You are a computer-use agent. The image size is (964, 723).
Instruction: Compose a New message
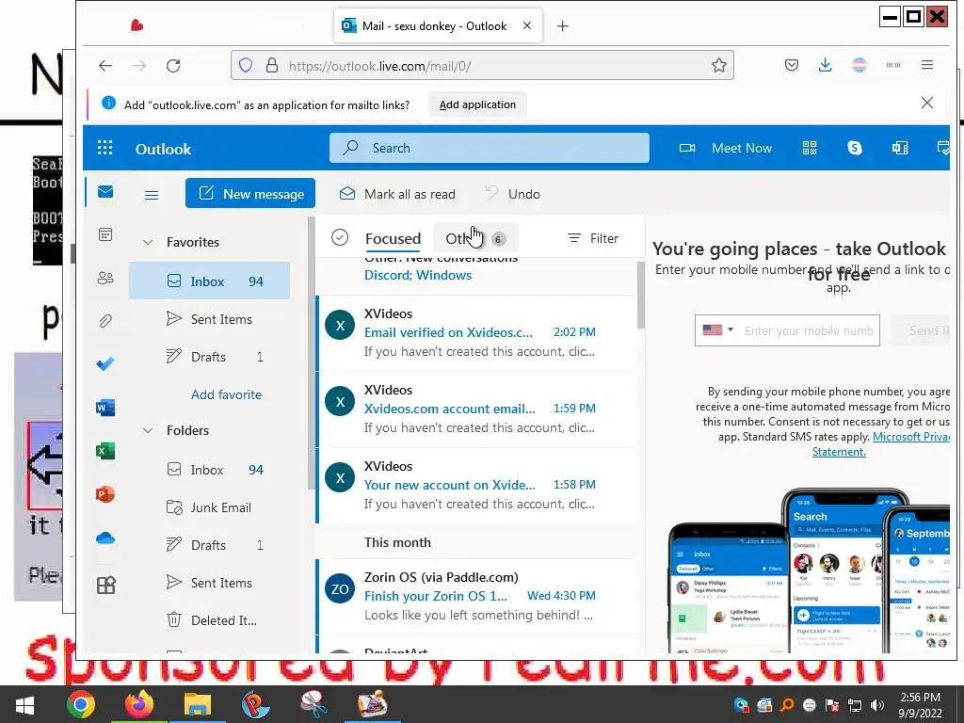[x=250, y=194]
